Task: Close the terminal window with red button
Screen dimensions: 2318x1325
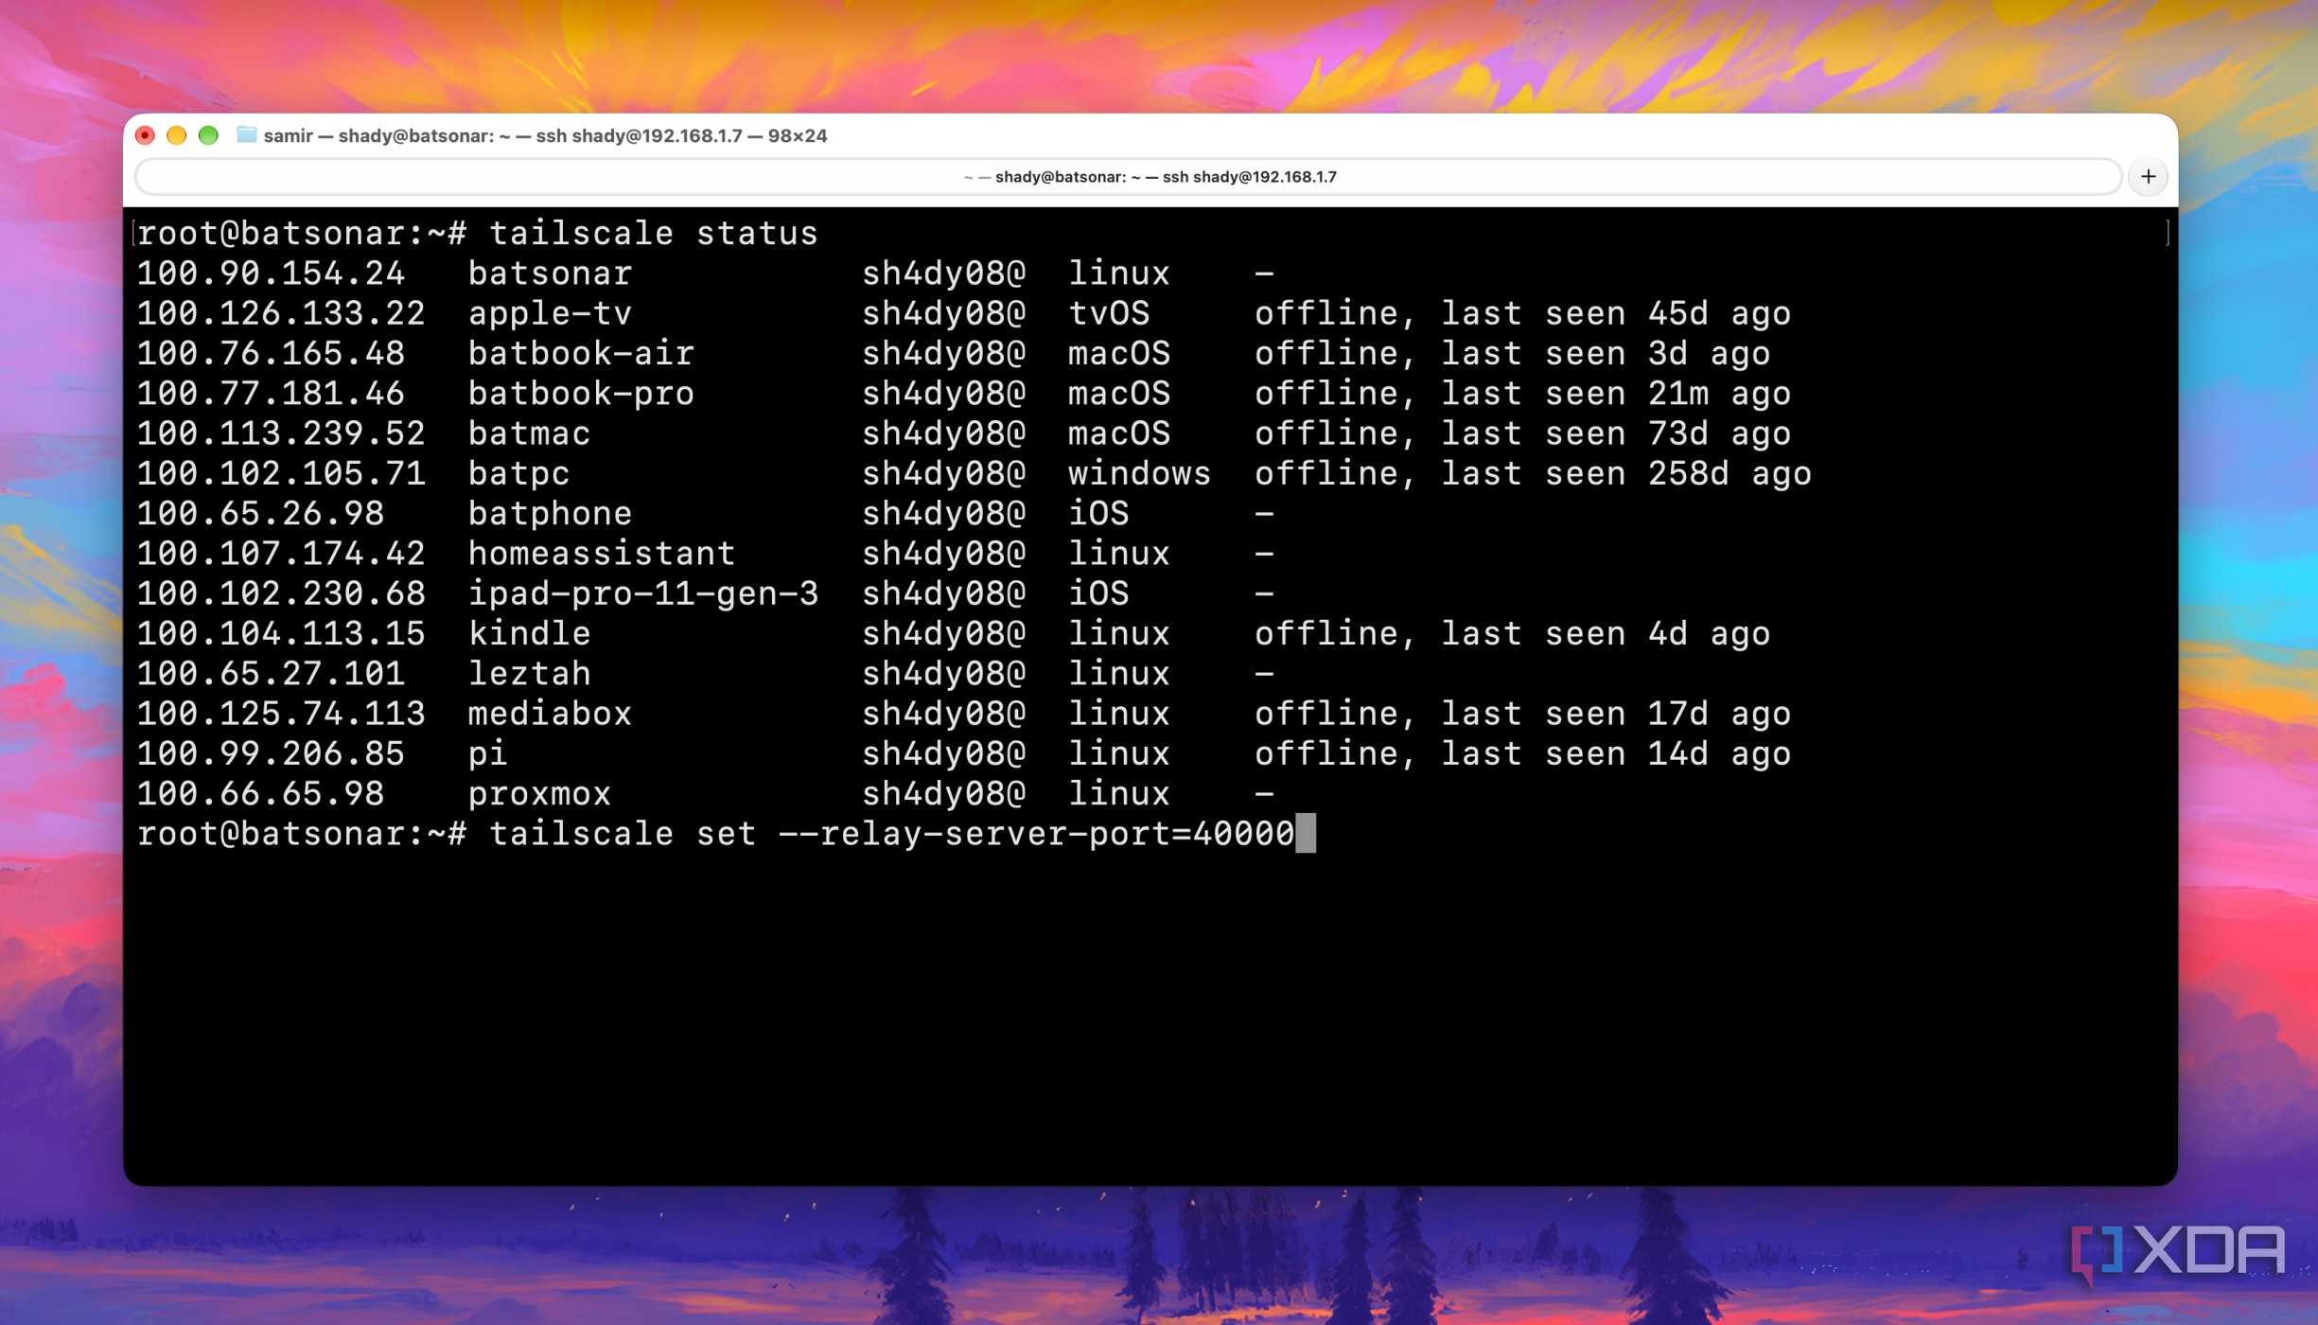Action: point(145,135)
